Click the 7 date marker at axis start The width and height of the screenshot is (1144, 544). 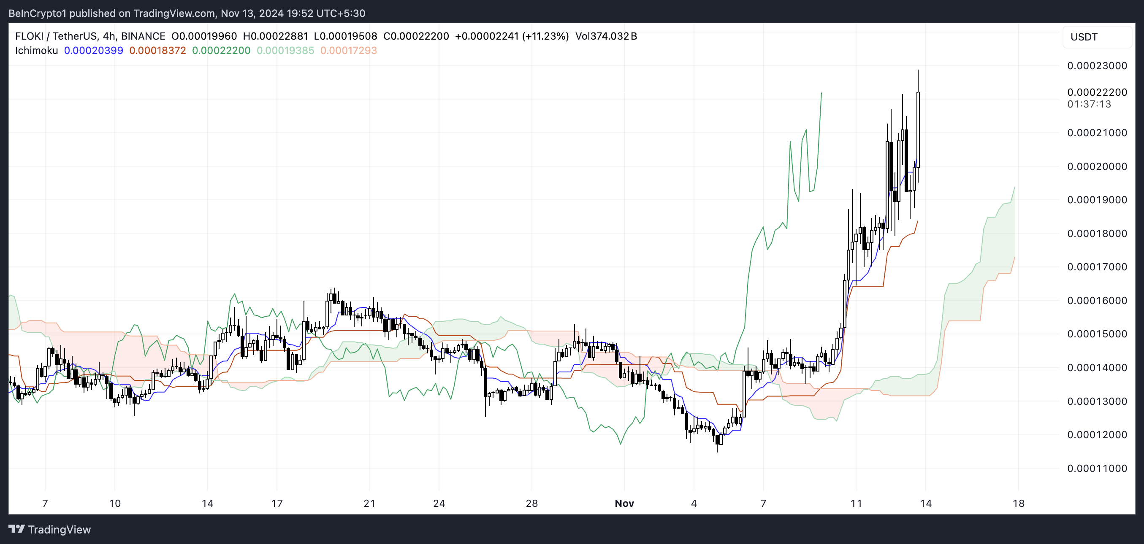(x=45, y=503)
